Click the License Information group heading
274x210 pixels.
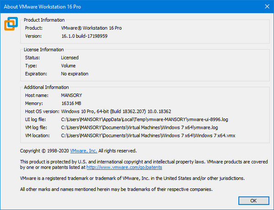click(44, 49)
